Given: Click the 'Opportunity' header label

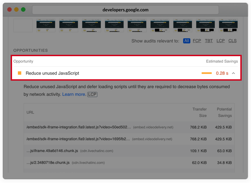Looking at the screenshot, I should click(23, 61).
